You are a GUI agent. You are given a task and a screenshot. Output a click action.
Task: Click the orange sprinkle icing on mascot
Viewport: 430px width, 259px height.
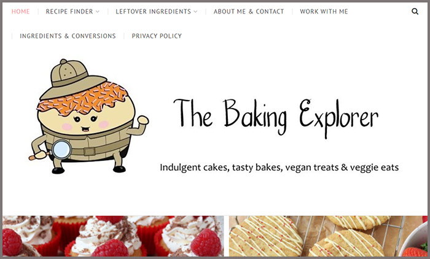click(83, 99)
